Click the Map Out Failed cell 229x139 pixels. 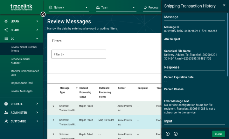[106, 120]
